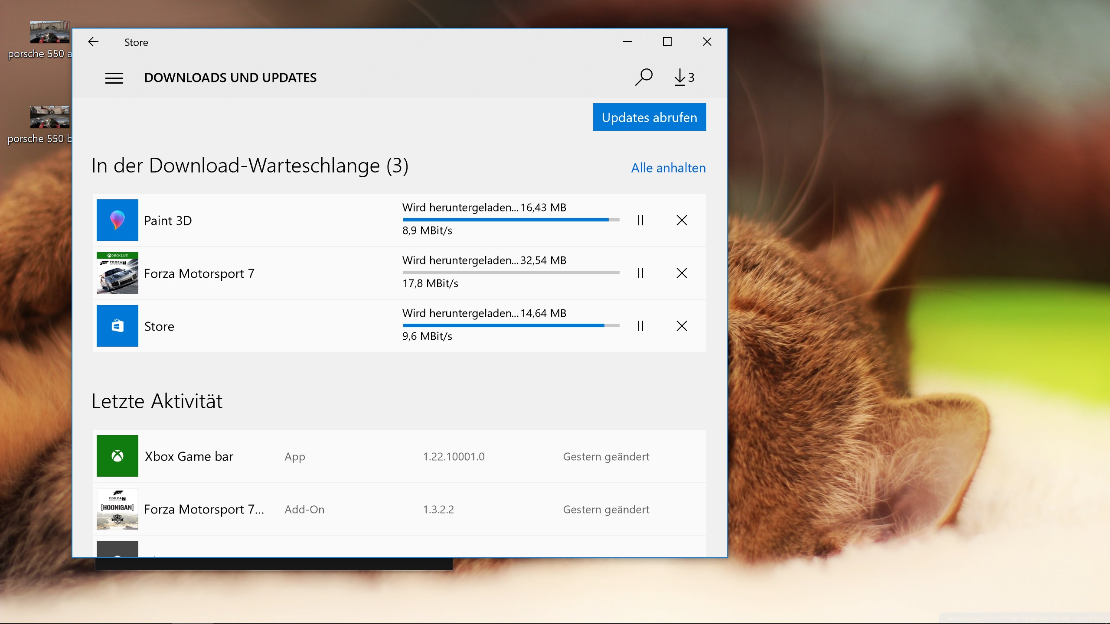Cancel the Paint 3D download

pyautogui.click(x=682, y=220)
